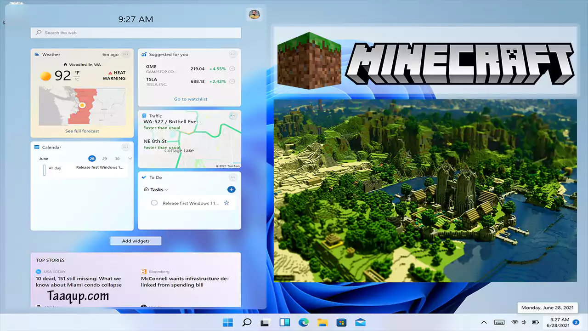Image resolution: width=588 pixels, height=331 pixels.
Task: Open the user profile picture in widgets
Action: click(254, 14)
